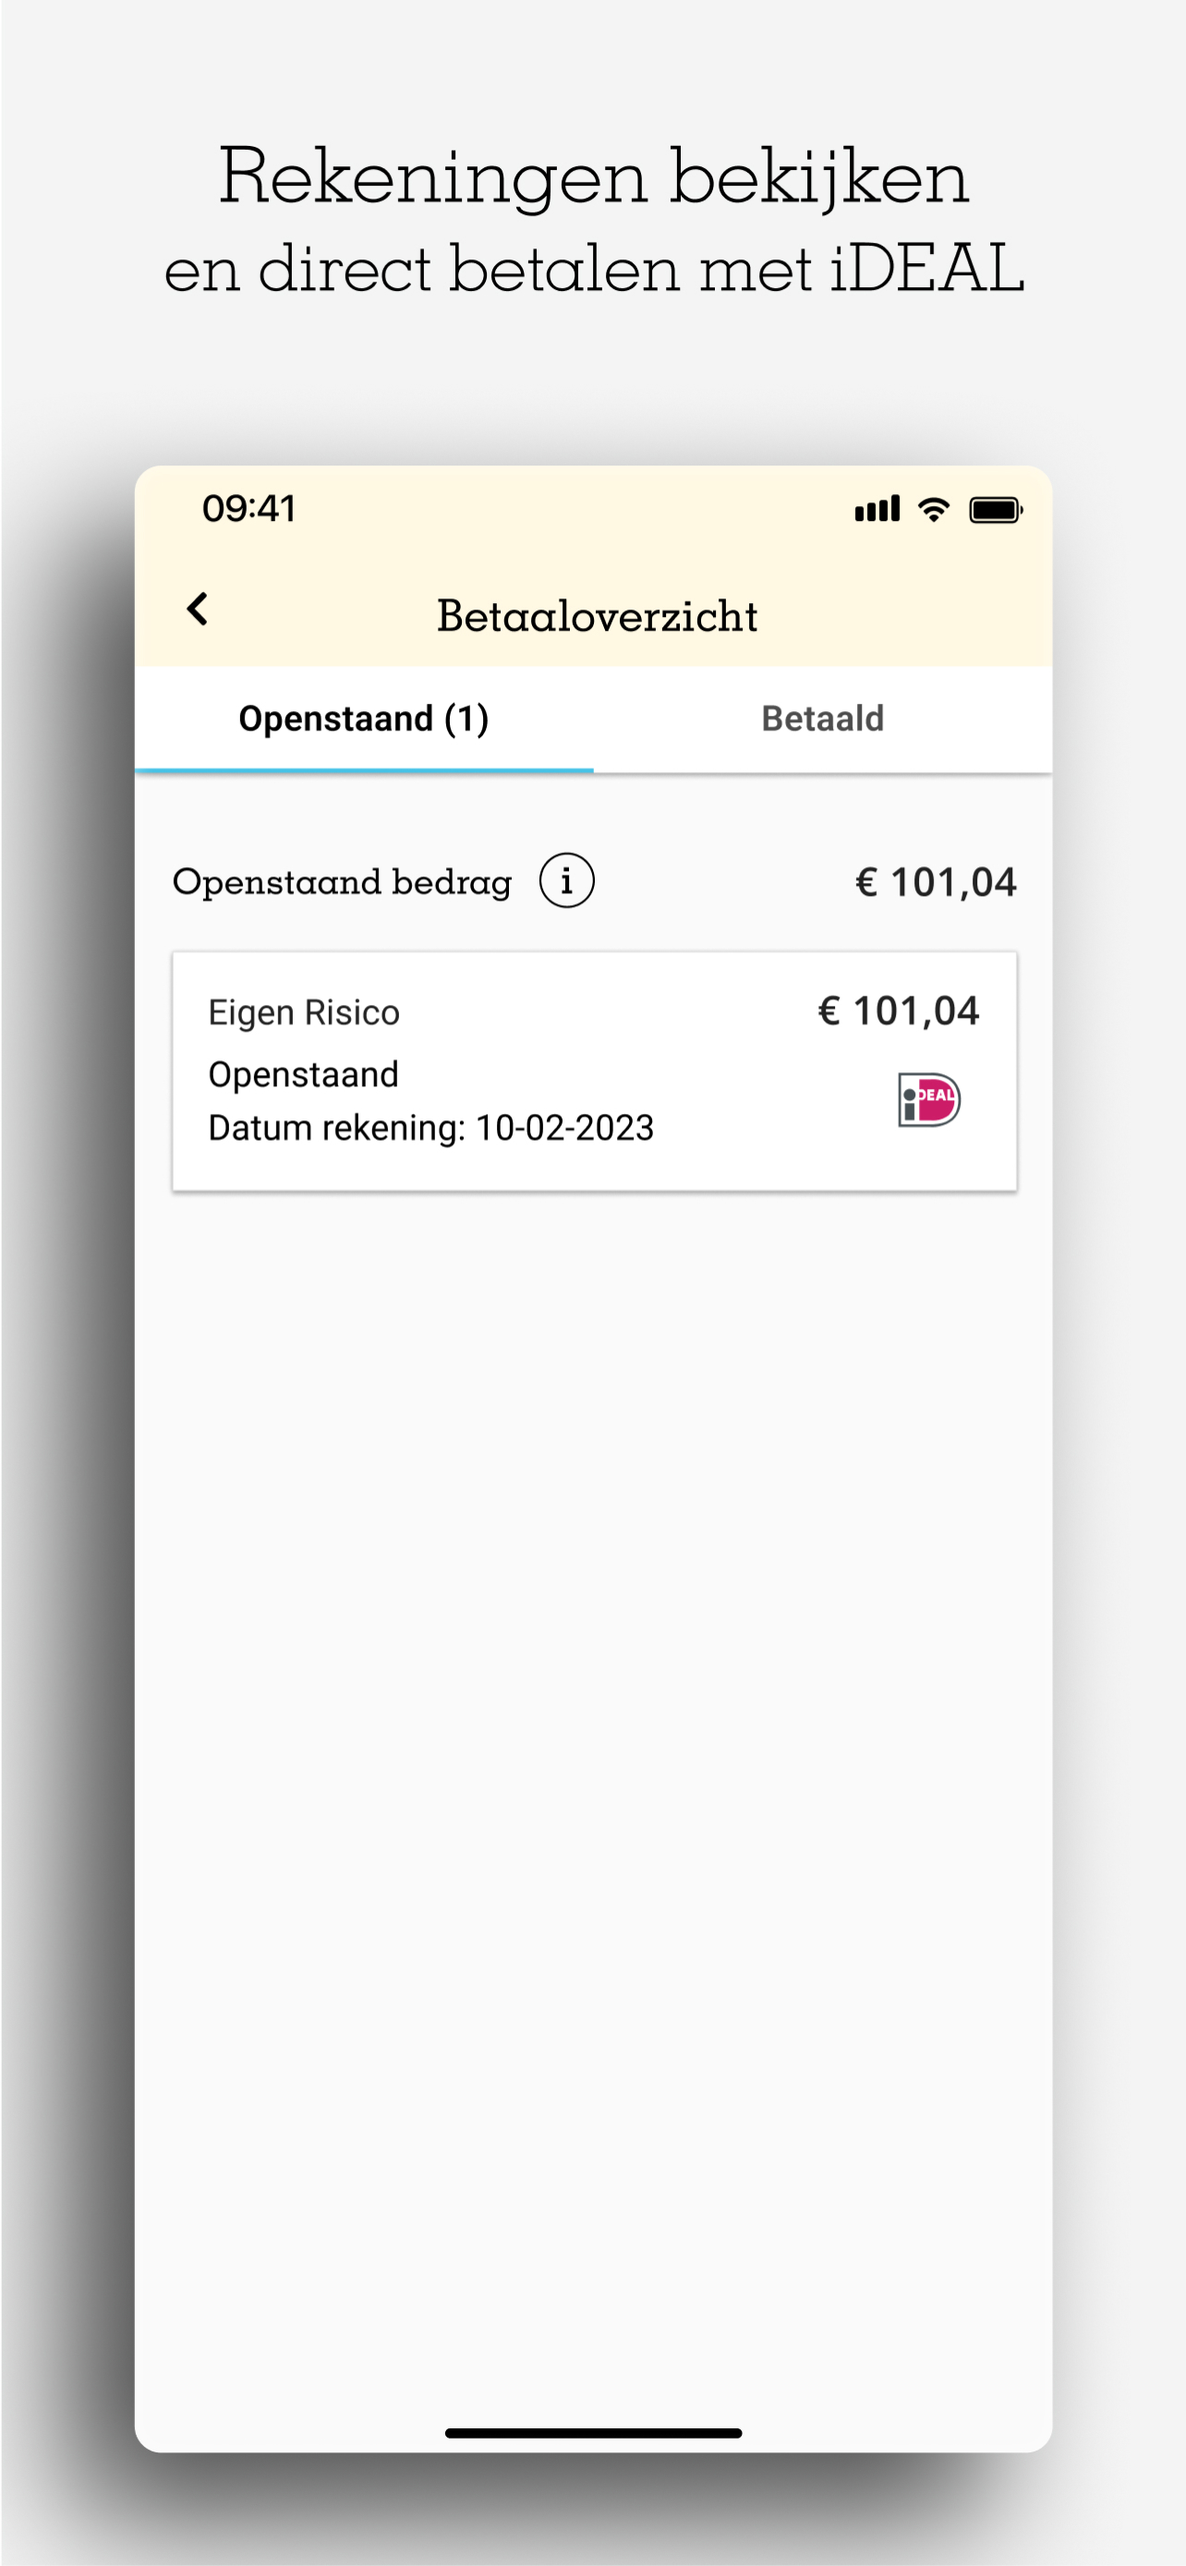Click the Rekeningen bekijken heading
Image resolution: width=1186 pixels, height=2566 pixels.
coord(594,176)
